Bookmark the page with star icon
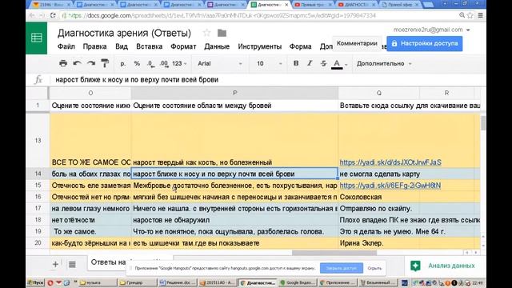512x288 pixels. click(x=470, y=15)
